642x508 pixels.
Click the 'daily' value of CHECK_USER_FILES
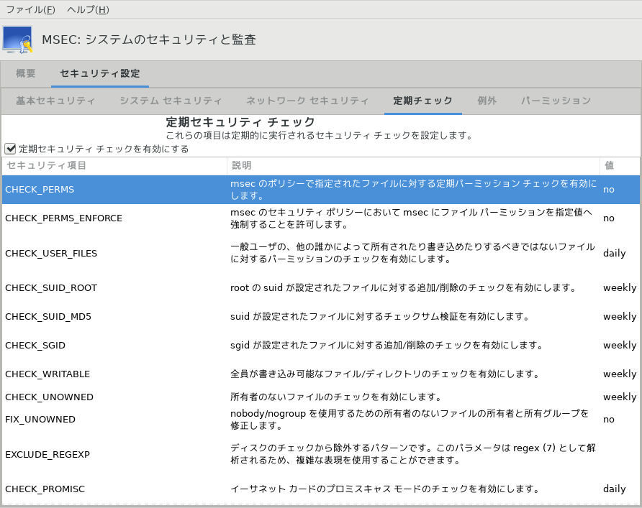(614, 254)
